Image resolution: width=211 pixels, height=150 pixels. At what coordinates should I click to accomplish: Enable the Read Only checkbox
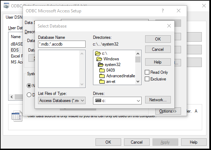pyautogui.click(x=147, y=72)
